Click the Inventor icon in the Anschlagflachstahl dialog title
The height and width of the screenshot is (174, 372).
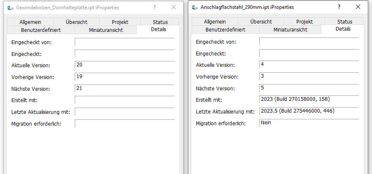[195, 7]
